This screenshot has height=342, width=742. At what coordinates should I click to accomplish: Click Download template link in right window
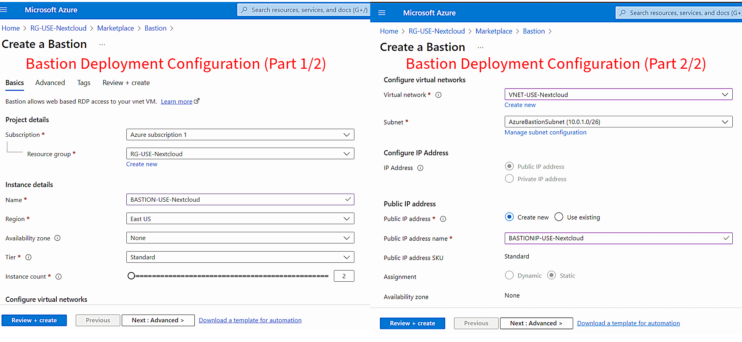tap(628, 323)
